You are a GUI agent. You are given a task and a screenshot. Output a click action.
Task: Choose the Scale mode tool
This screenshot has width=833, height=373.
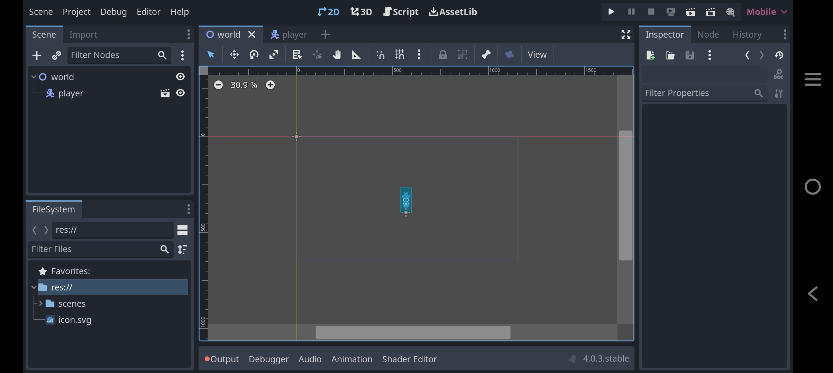(274, 55)
